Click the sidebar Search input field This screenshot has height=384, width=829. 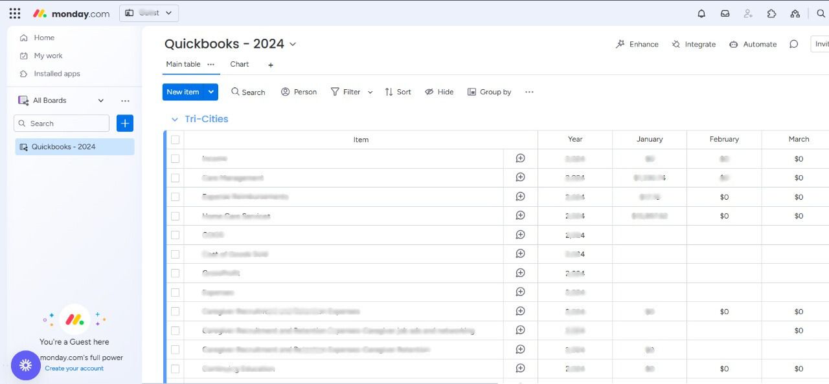click(x=62, y=123)
